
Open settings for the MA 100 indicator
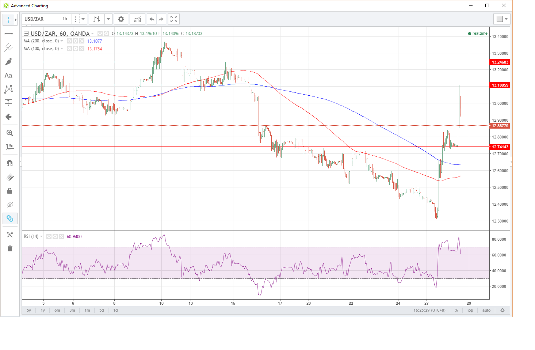(76, 49)
